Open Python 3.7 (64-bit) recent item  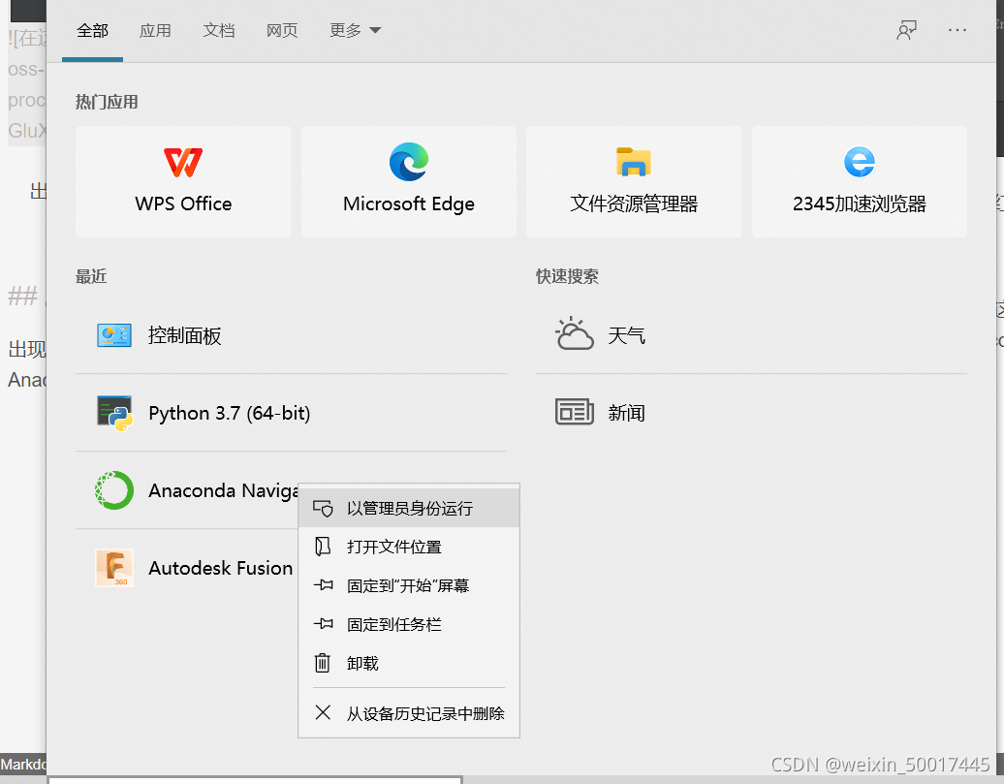[291, 413]
